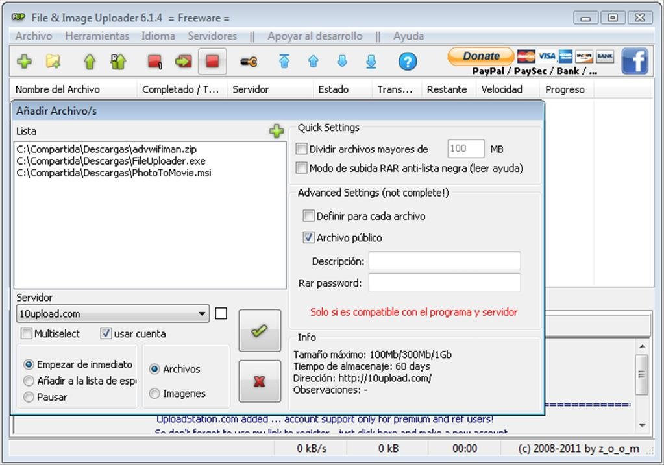Open the Herramientas menu
The width and height of the screenshot is (664, 465).
tap(97, 36)
